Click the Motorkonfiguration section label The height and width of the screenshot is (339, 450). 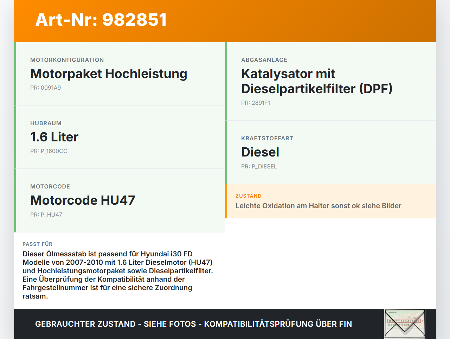pyautogui.click(x=67, y=60)
